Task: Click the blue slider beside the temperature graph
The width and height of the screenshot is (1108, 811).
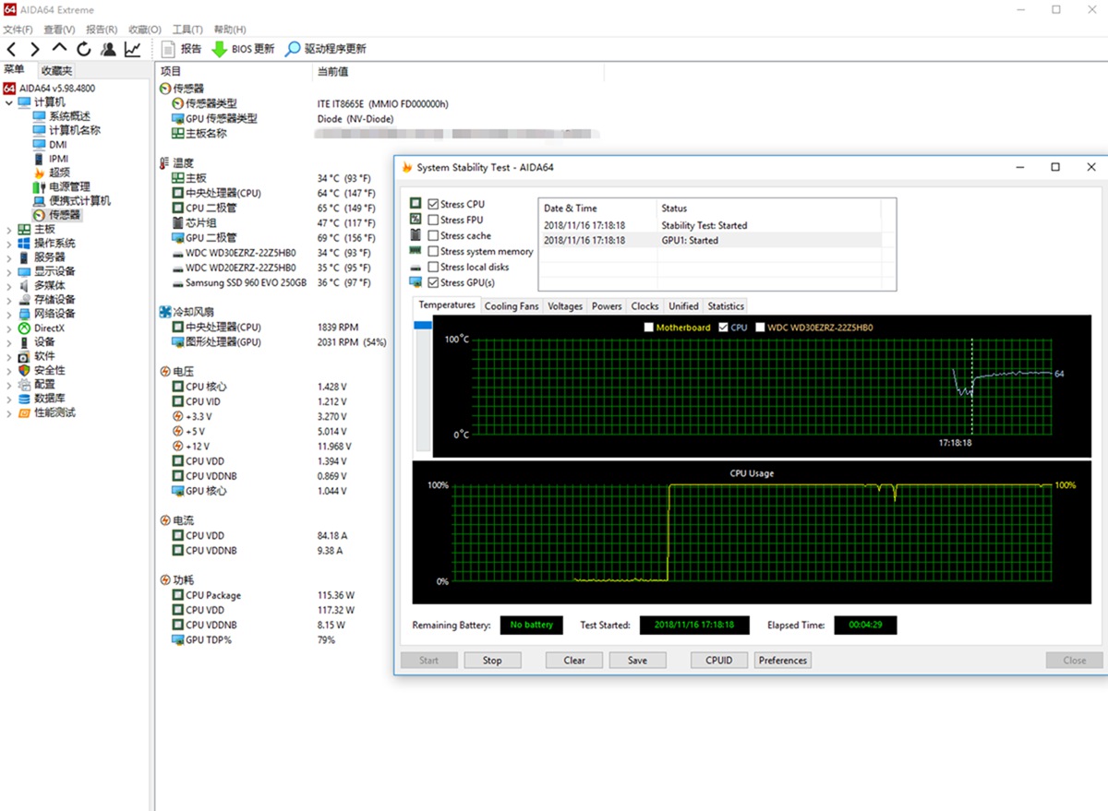Action: tap(423, 325)
